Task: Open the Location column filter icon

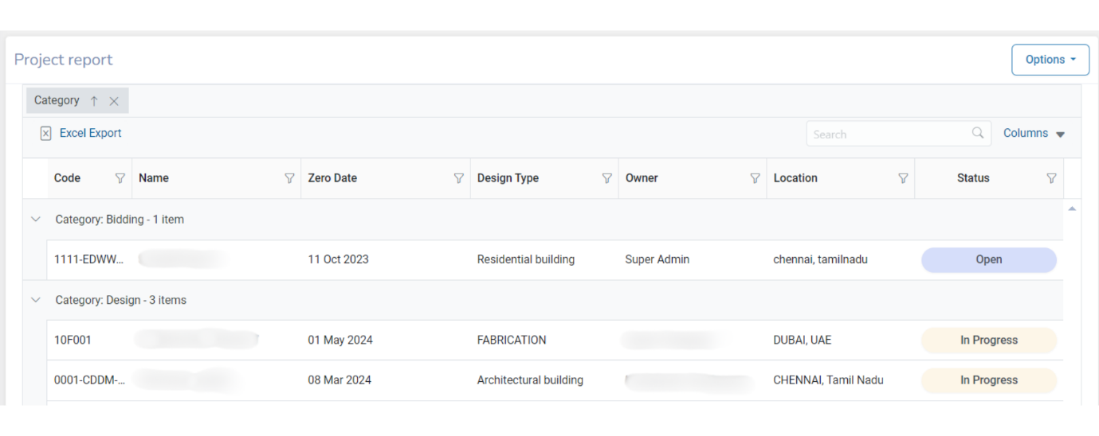Action: (x=903, y=178)
